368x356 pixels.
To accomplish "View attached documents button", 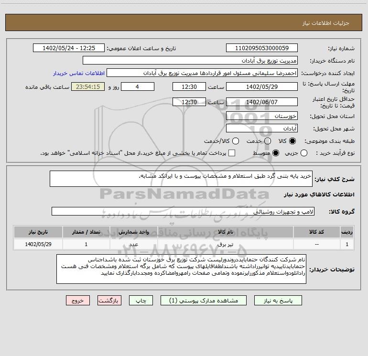I will 204,301.
